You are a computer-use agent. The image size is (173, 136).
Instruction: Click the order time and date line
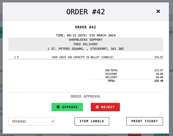tap(85, 35)
